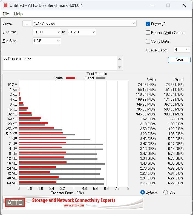Click the drive browse "..." button
The image size is (193, 215).
pos(27,24)
